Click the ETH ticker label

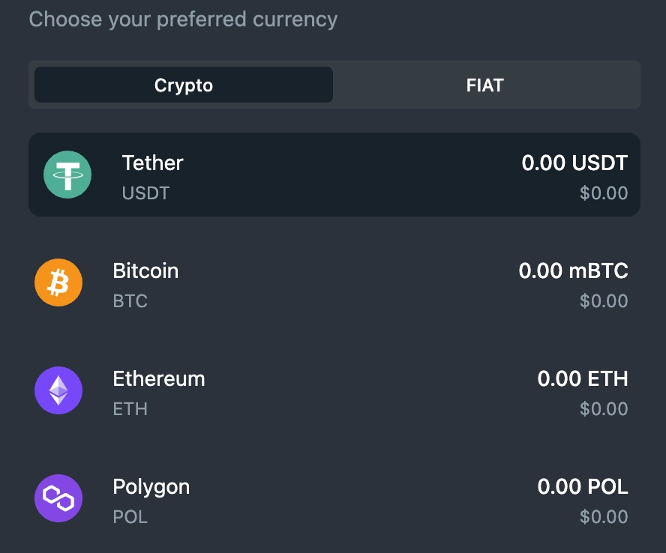tap(130, 408)
